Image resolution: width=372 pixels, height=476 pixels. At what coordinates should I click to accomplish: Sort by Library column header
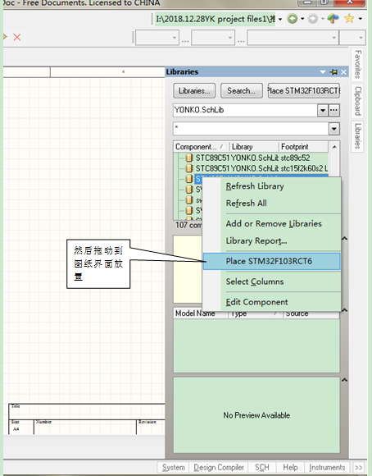pyautogui.click(x=254, y=147)
